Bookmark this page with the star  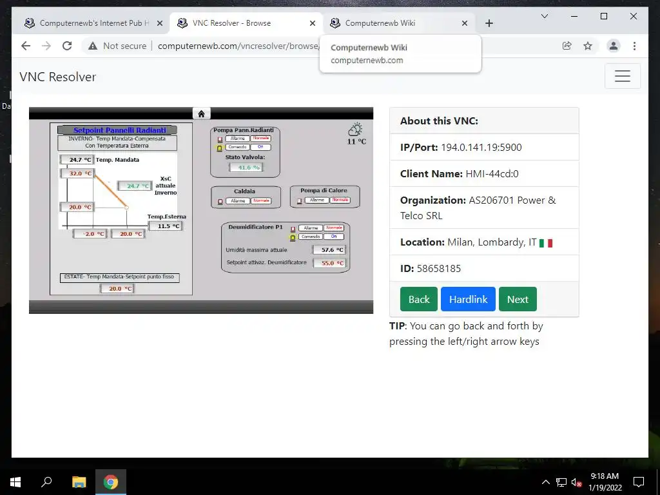pos(588,46)
